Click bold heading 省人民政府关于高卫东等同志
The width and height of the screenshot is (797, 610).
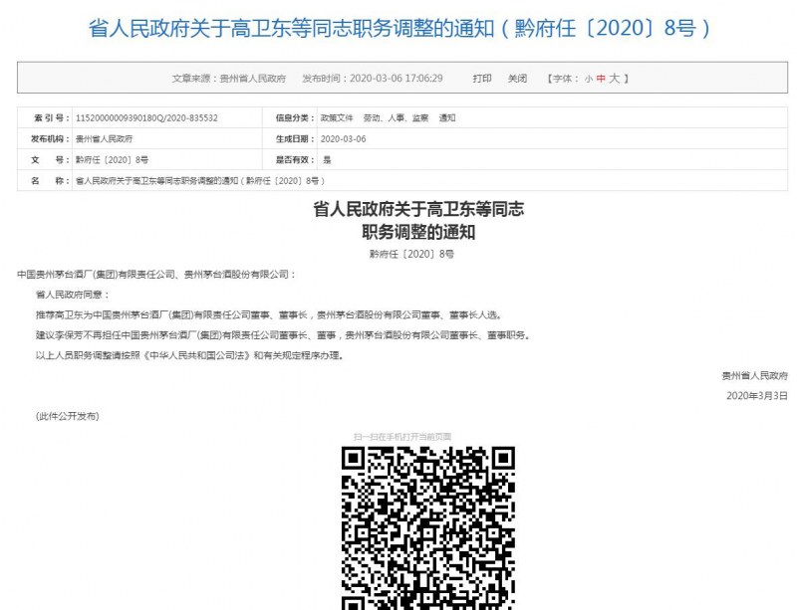[x=417, y=209]
